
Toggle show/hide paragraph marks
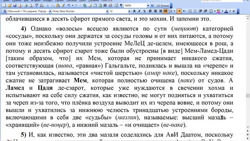click(x=121, y=5)
